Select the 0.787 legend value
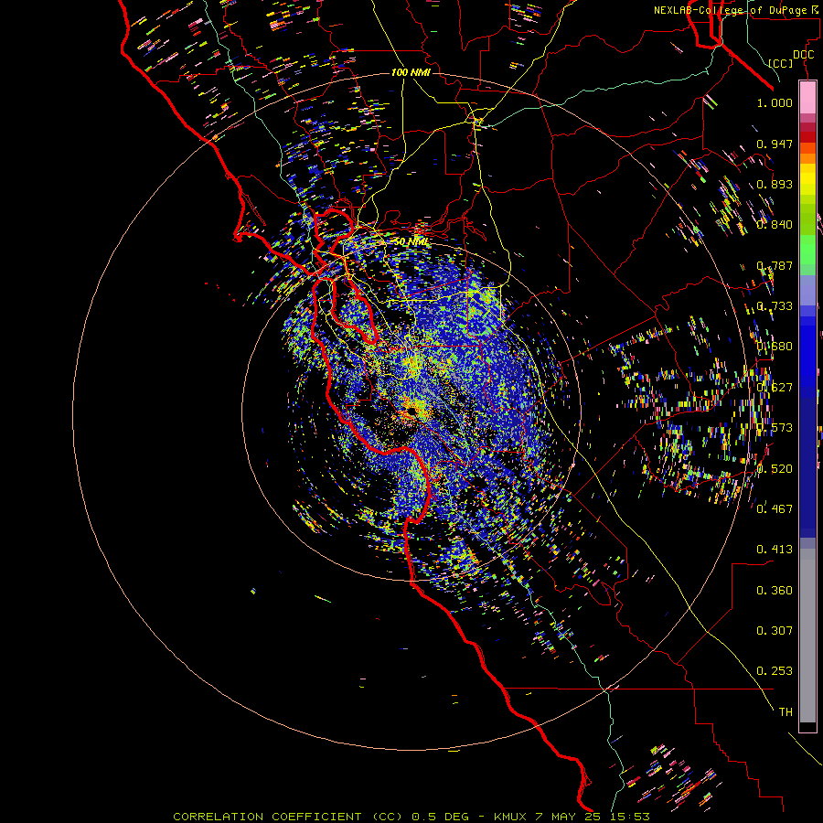The height and width of the screenshot is (823, 823). pos(775,265)
